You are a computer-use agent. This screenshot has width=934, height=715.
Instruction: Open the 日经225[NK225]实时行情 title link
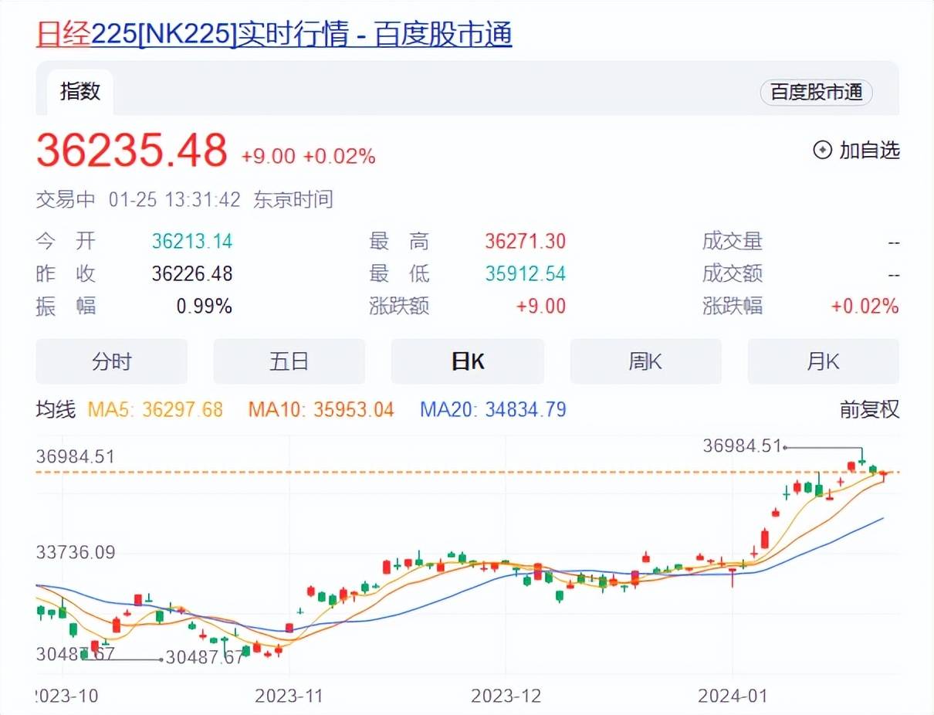click(274, 35)
